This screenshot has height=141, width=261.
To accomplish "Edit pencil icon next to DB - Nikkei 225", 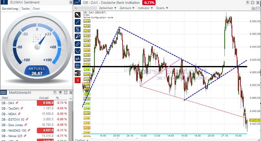I will [x=25, y=136].
